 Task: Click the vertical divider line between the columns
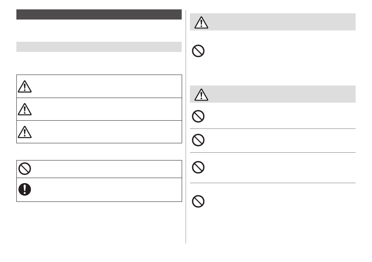tap(186, 127)
